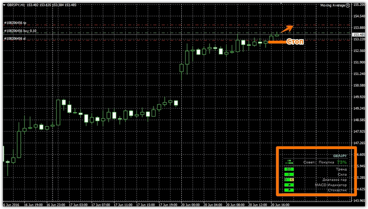Select the take profit line #108206456 tp
Screen dimensions: 368x209
click(x=15, y=23)
